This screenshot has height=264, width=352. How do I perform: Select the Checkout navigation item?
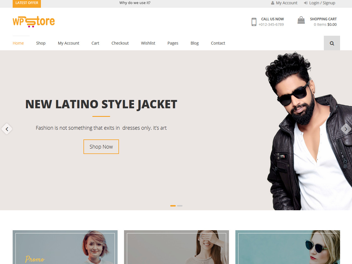(120, 43)
